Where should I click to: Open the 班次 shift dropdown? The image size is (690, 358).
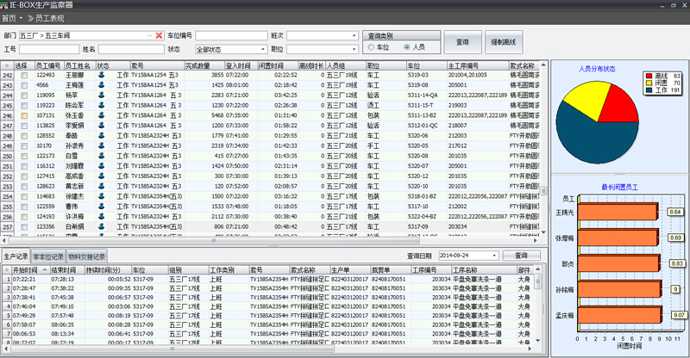(x=354, y=36)
